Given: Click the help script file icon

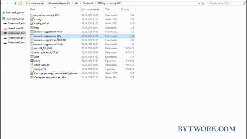Looking at the screenshot, I should pos(32,27).
